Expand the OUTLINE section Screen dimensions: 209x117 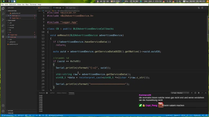(10, 111)
